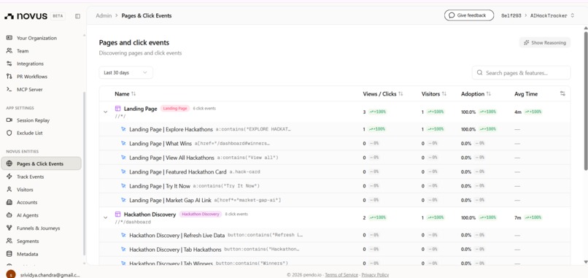Image resolution: width=588 pixels, height=278 pixels.
Task: Click the Visitors person icon
Action: tap(9, 190)
